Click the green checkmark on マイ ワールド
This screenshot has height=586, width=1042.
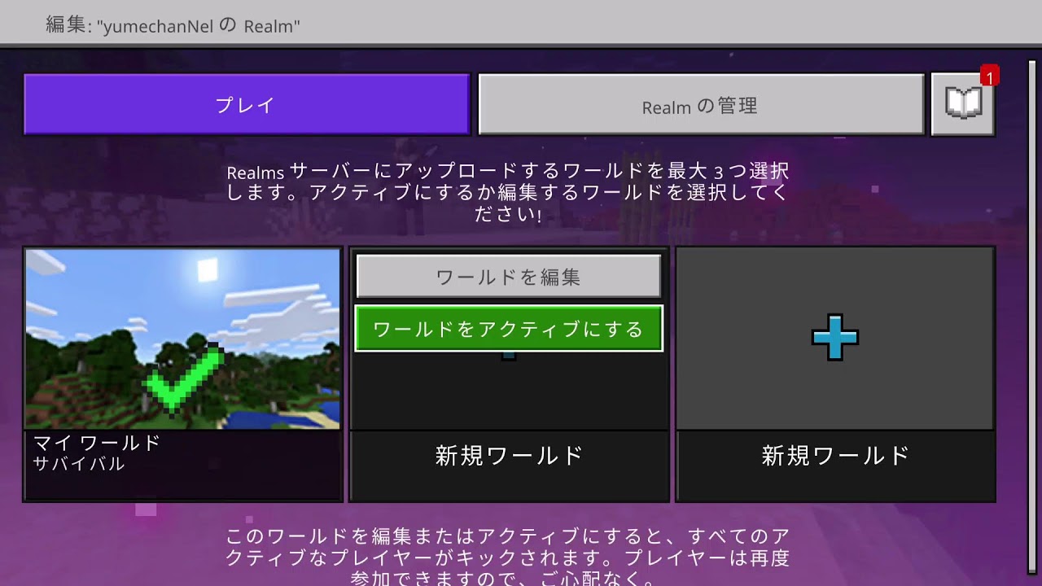(x=183, y=380)
